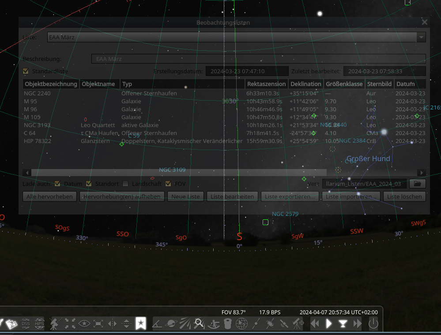Click Liste importieren button
This screenshot has height=335, width=441.
[x=351, y=196]
